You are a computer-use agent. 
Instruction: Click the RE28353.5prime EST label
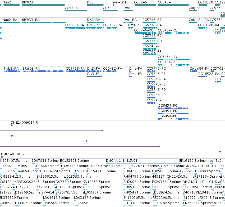pos(97,187)
